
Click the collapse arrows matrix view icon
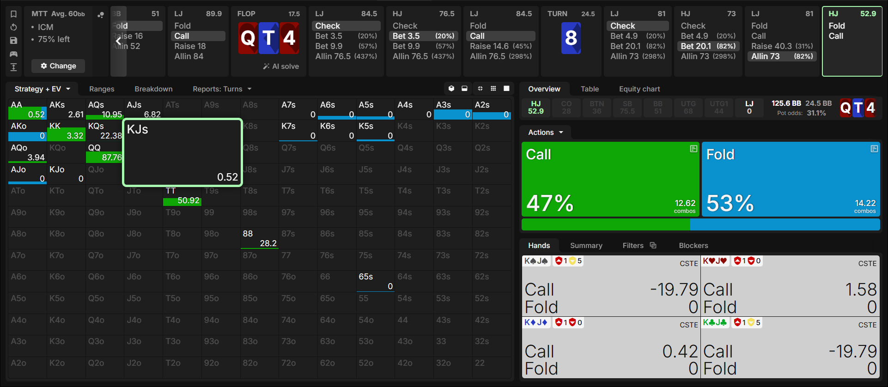(x=480, y=89)
